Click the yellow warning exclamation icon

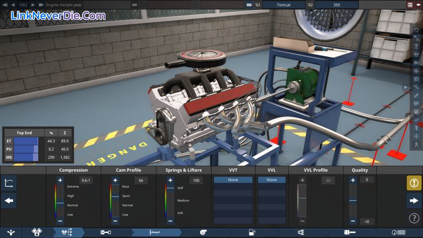(x=414, y=183)
